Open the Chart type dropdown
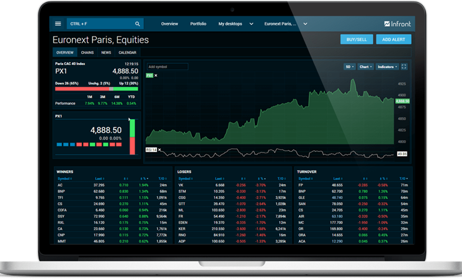Image resolution: width=462 pixels, height=279 pixels. pos(365,66)
